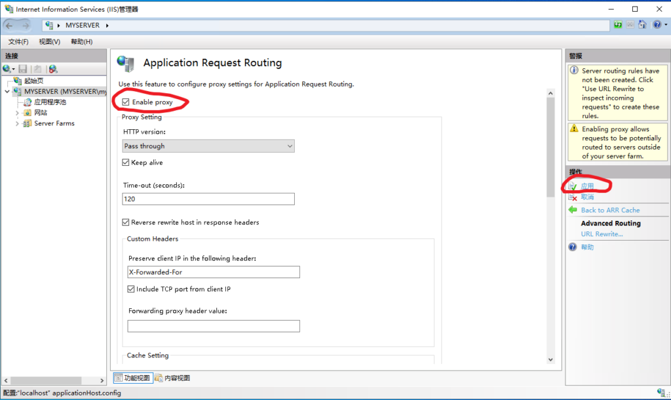Switch to the 内容视图 tab

[x=173, y=378]
